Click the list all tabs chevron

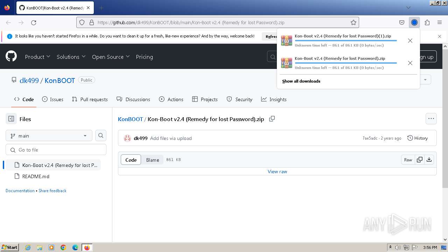tap(408, 7)
